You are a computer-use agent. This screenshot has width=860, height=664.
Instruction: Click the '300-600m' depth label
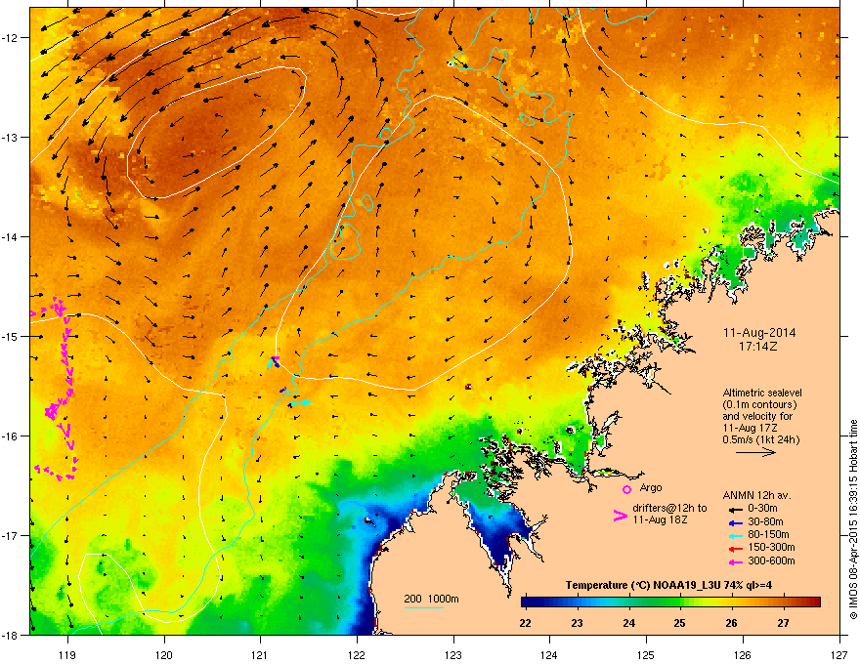(771, 560)
